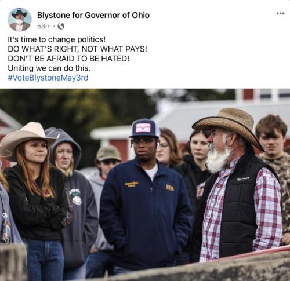
Task: Click the Ariat logo on the black vest
Action: (243, 178)
